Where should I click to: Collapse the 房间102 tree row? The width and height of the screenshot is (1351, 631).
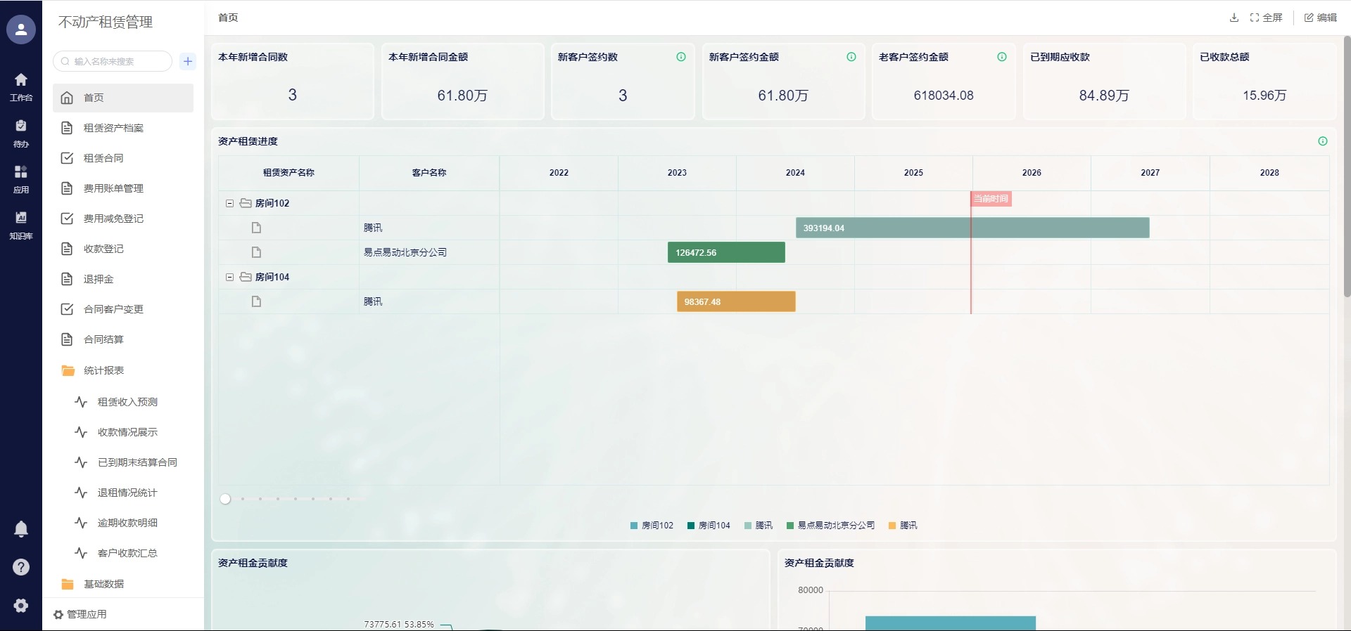tap(229, 203)
